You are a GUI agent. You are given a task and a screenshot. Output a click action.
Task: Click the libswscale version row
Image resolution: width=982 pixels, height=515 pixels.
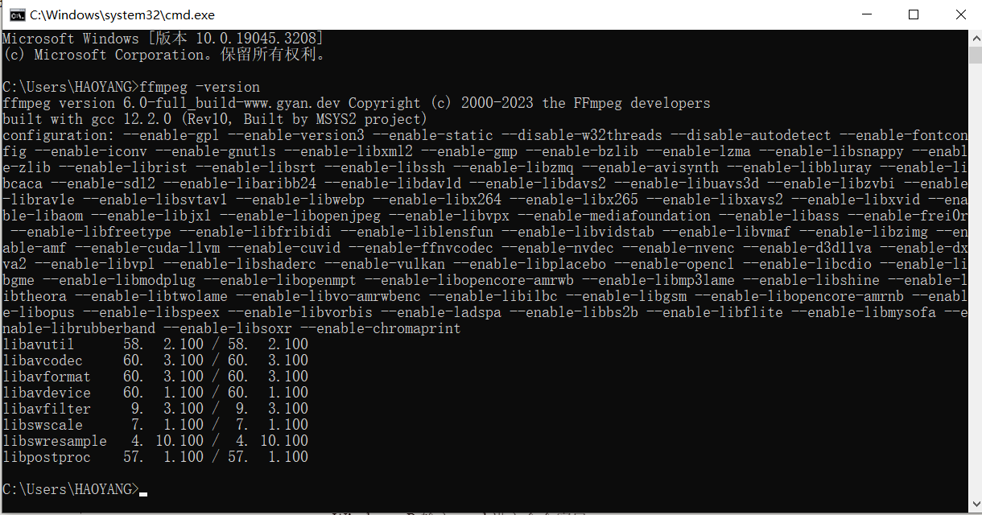tap(153, 424)
